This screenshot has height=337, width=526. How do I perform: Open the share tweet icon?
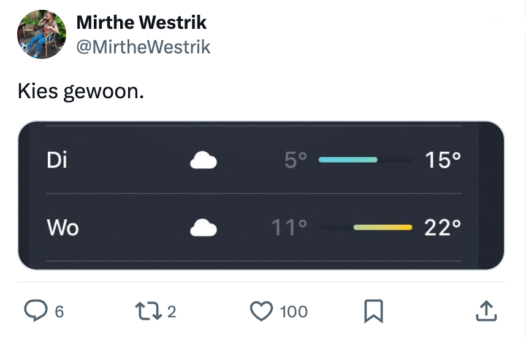click(485, 311)
